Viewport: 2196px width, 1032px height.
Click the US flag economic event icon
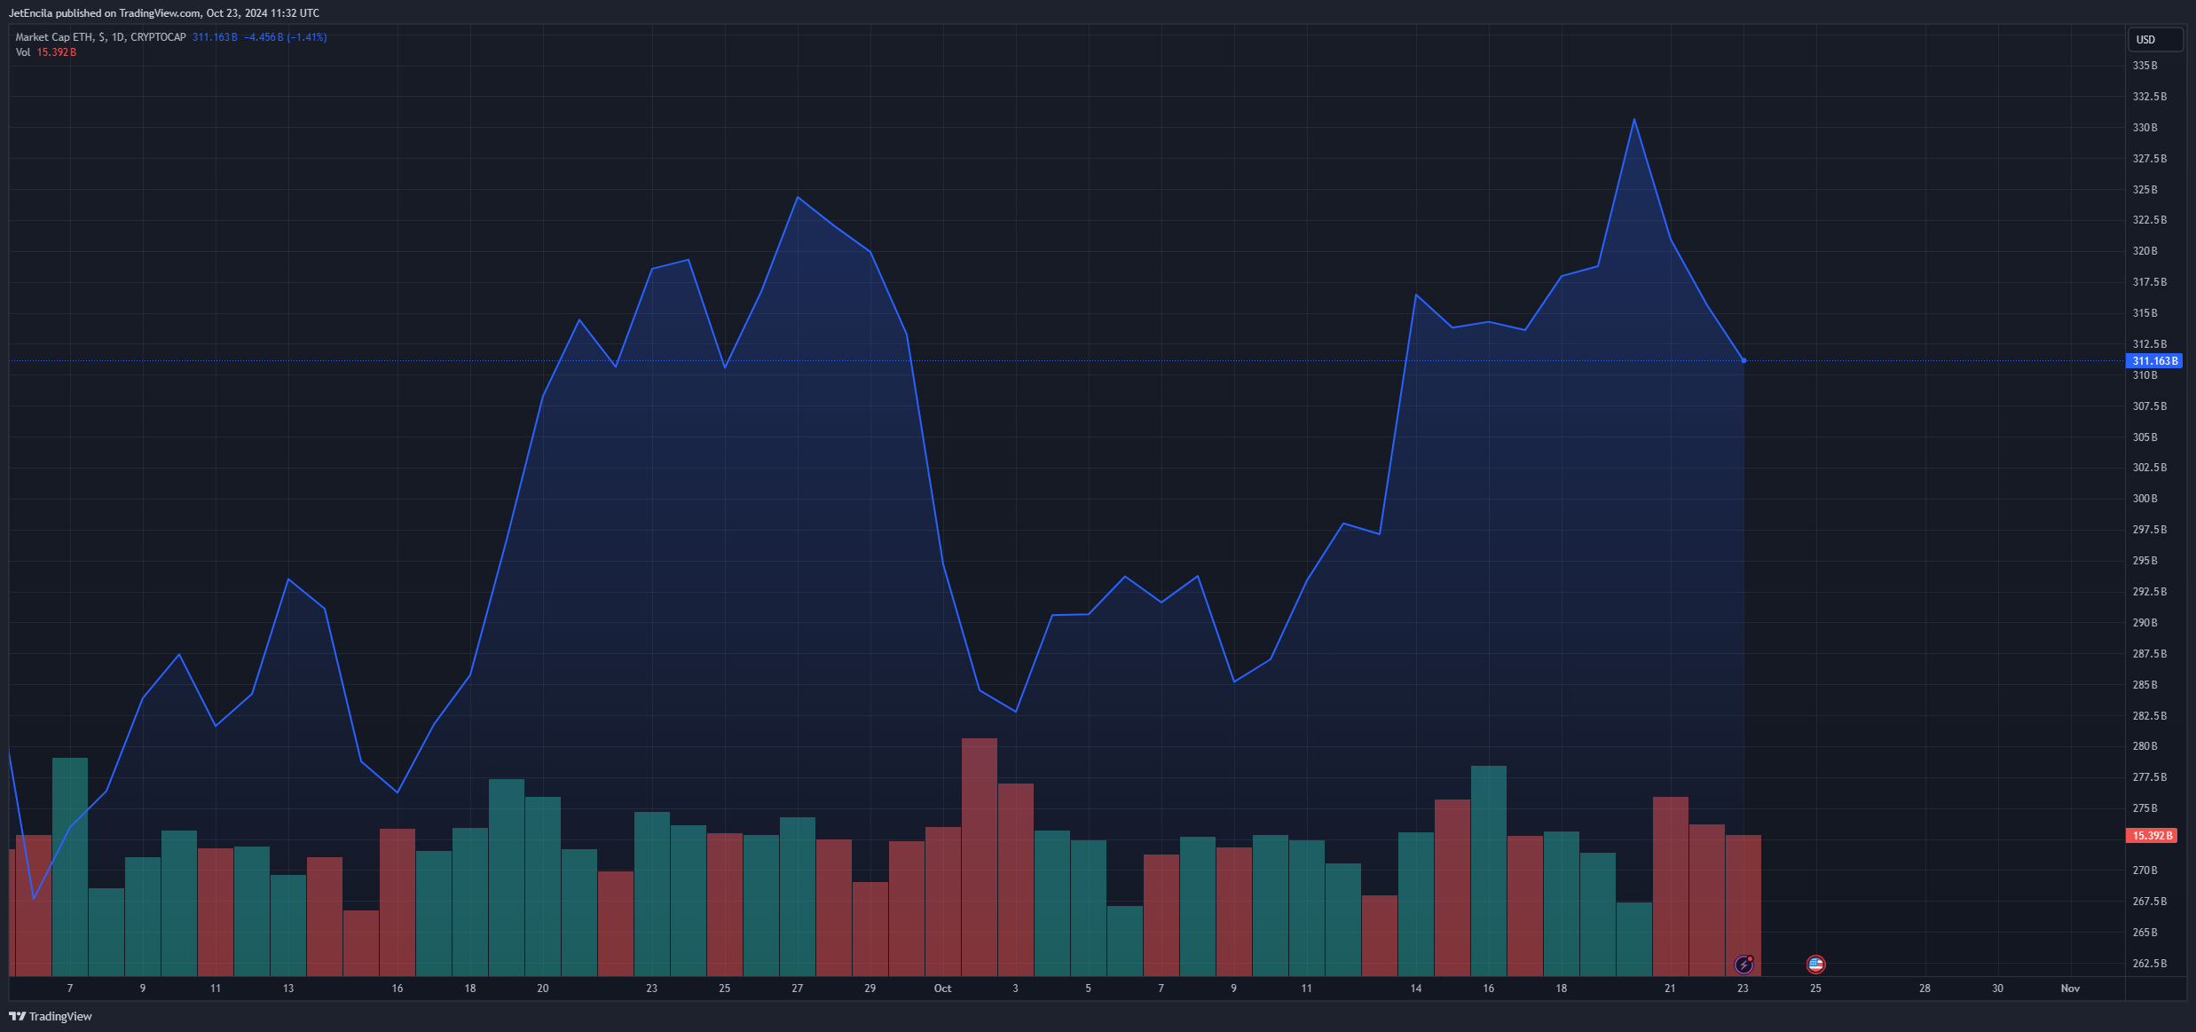pyautogui.click(x=1815, y=964)
